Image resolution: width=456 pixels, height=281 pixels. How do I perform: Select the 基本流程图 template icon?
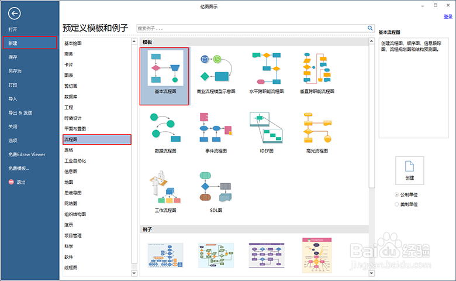click(x=165, y=68)
